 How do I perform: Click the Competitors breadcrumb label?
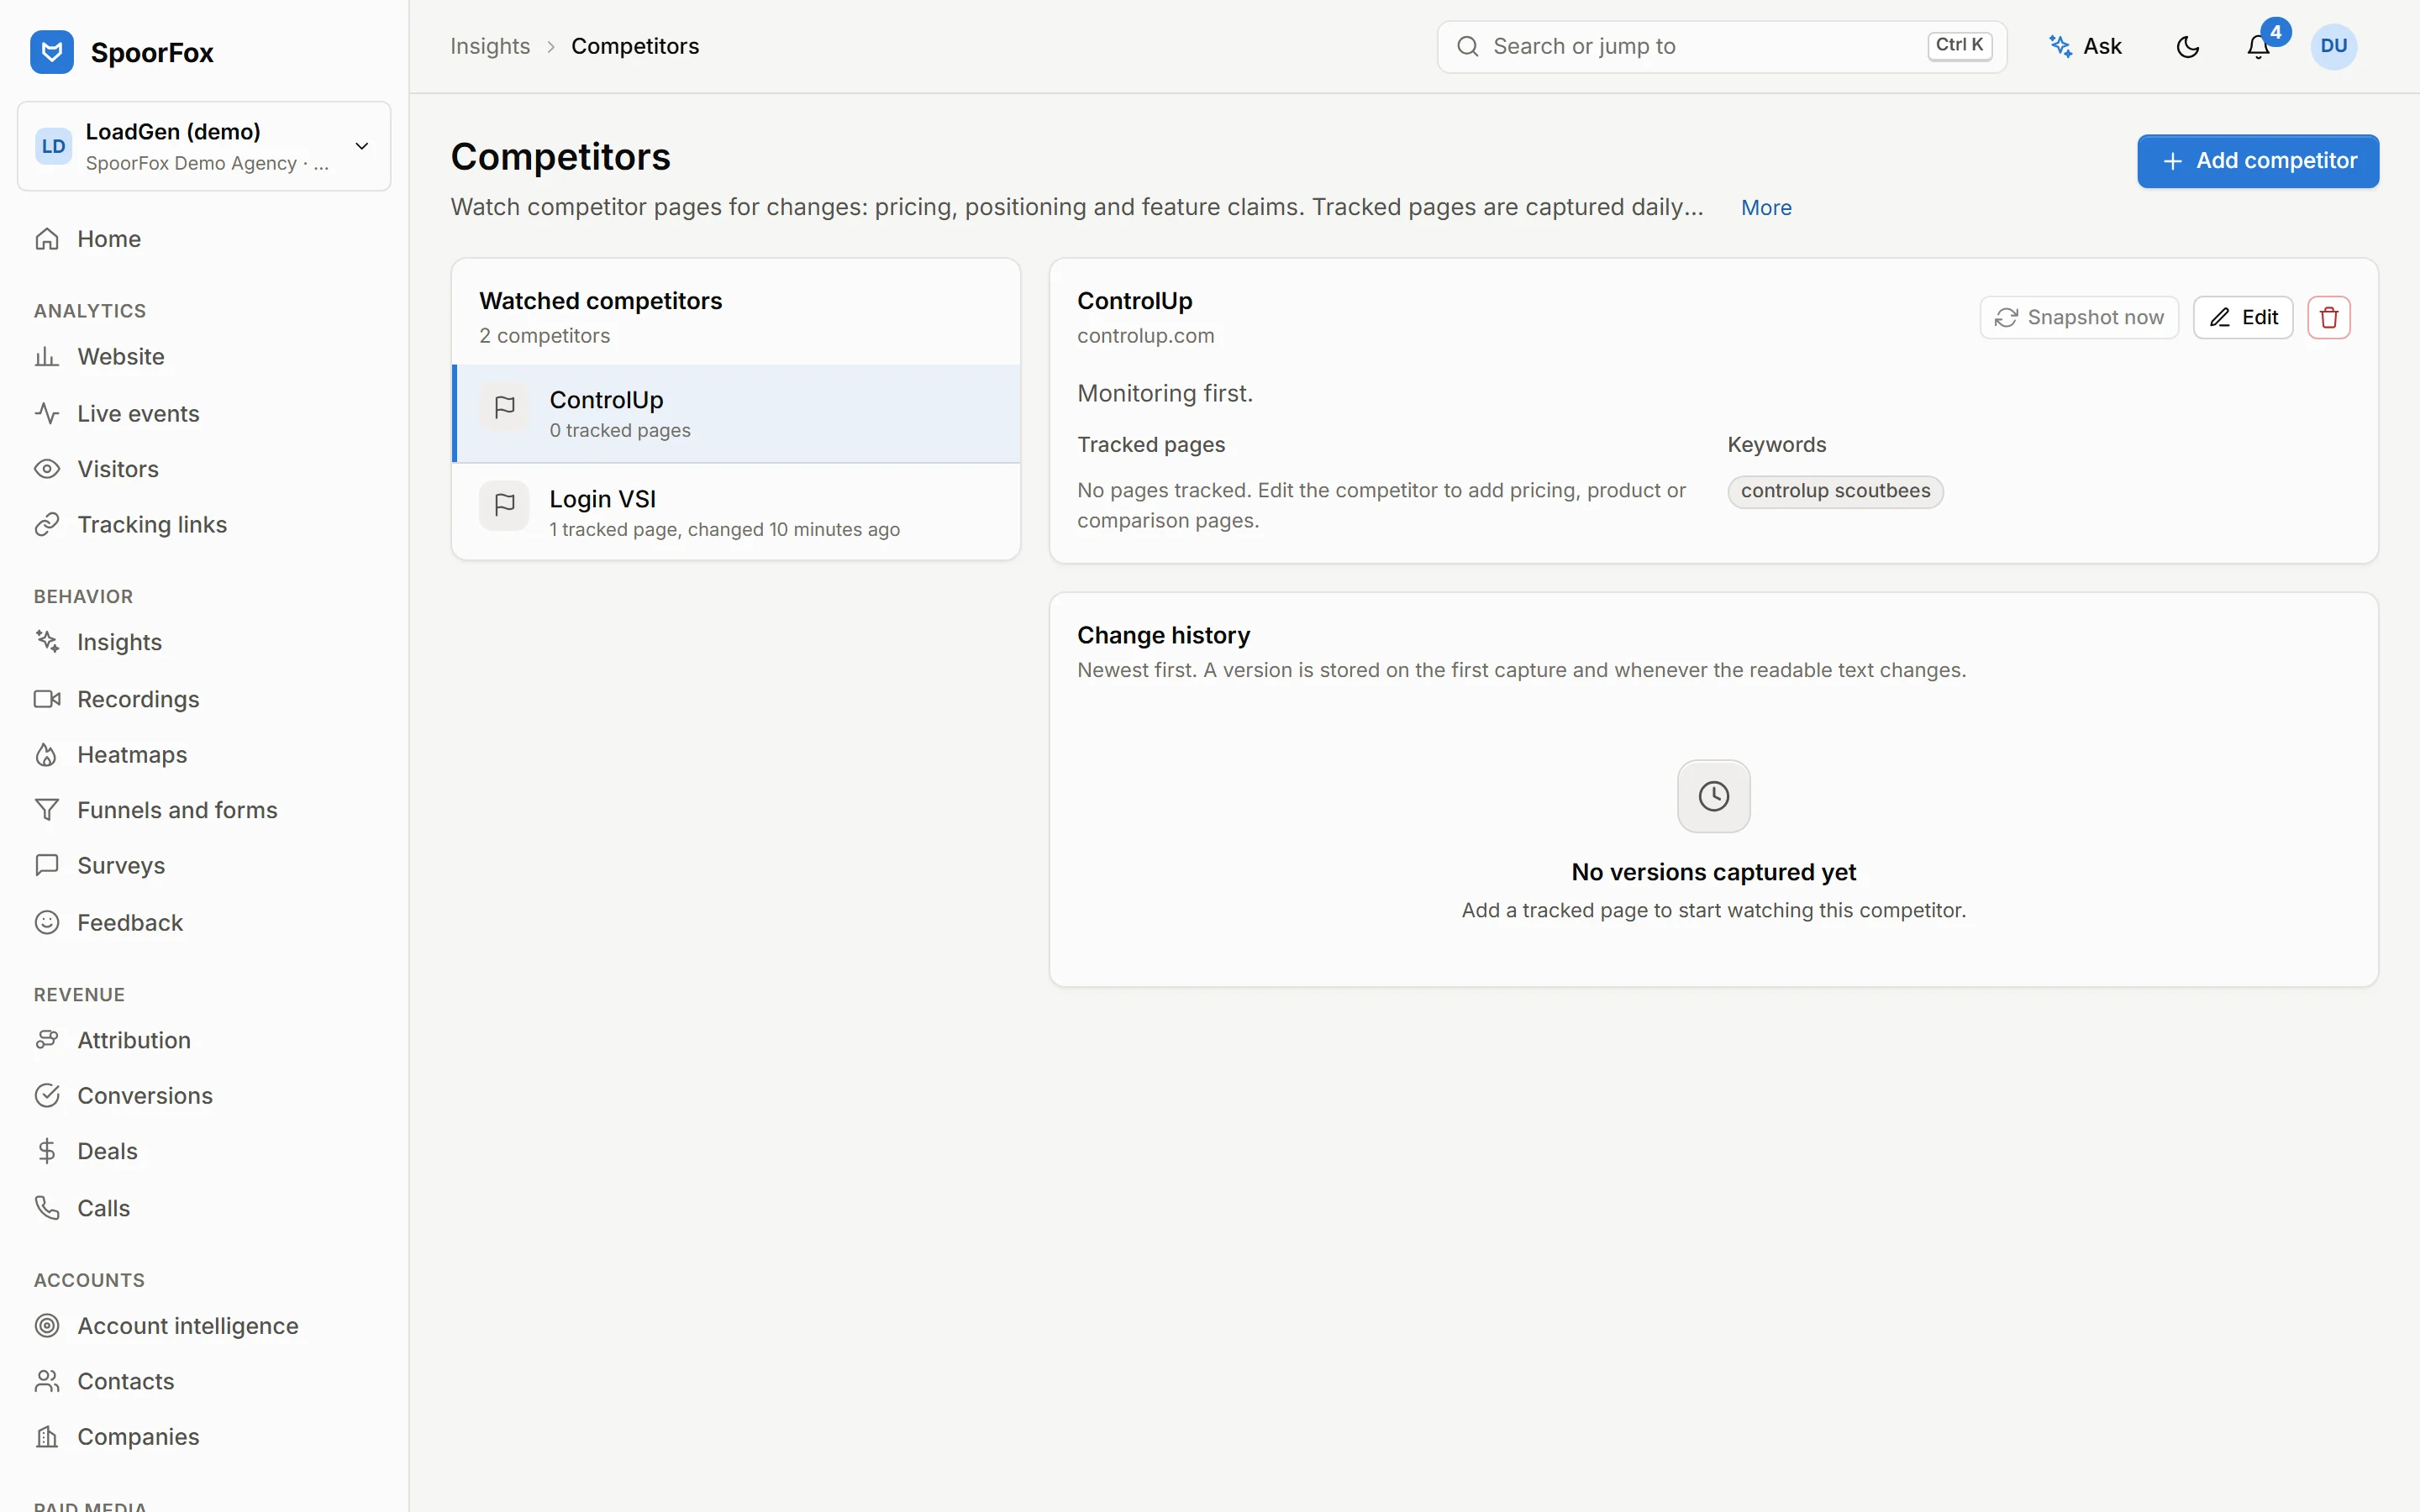(635, 47)
